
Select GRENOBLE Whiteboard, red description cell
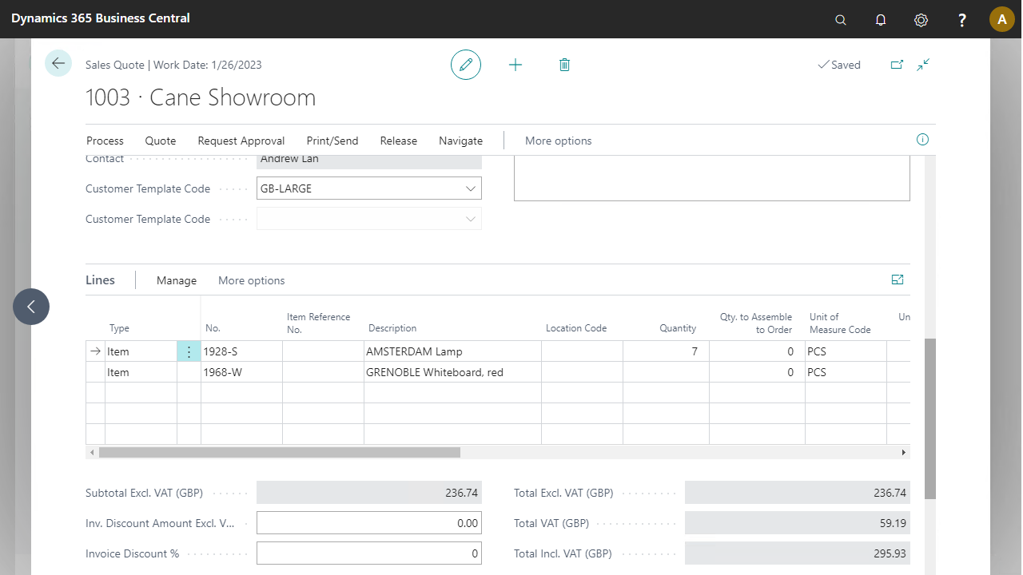pyautogui.click(x=452, y=372)
